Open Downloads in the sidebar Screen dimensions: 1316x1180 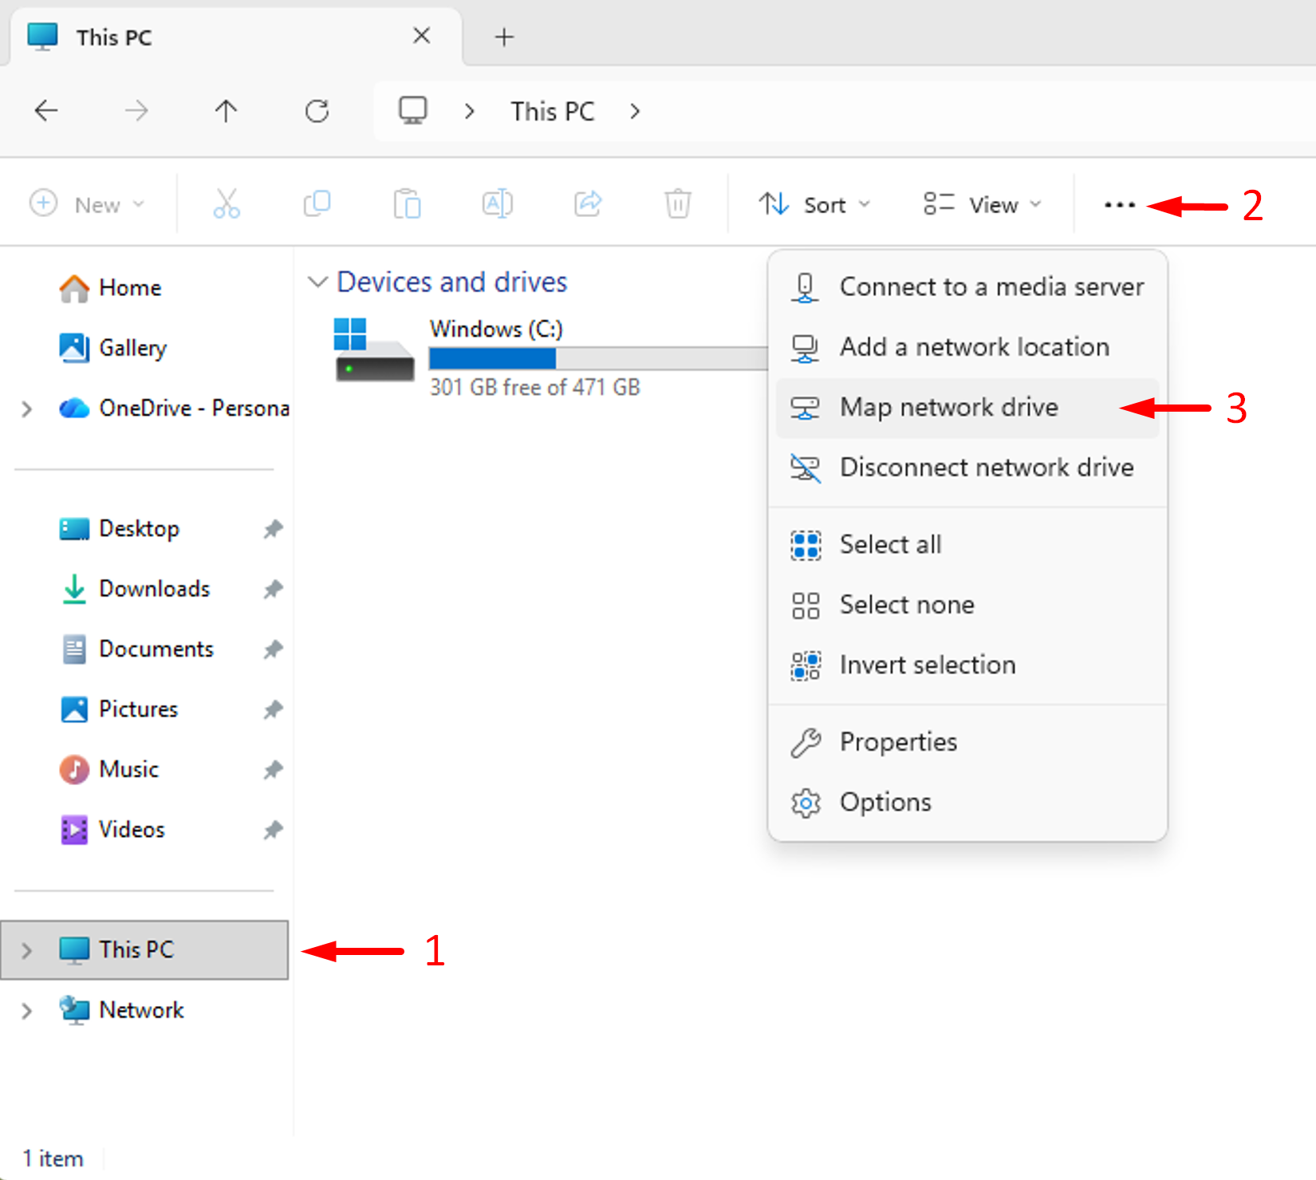pyautogui.click(x=154, y=589)
